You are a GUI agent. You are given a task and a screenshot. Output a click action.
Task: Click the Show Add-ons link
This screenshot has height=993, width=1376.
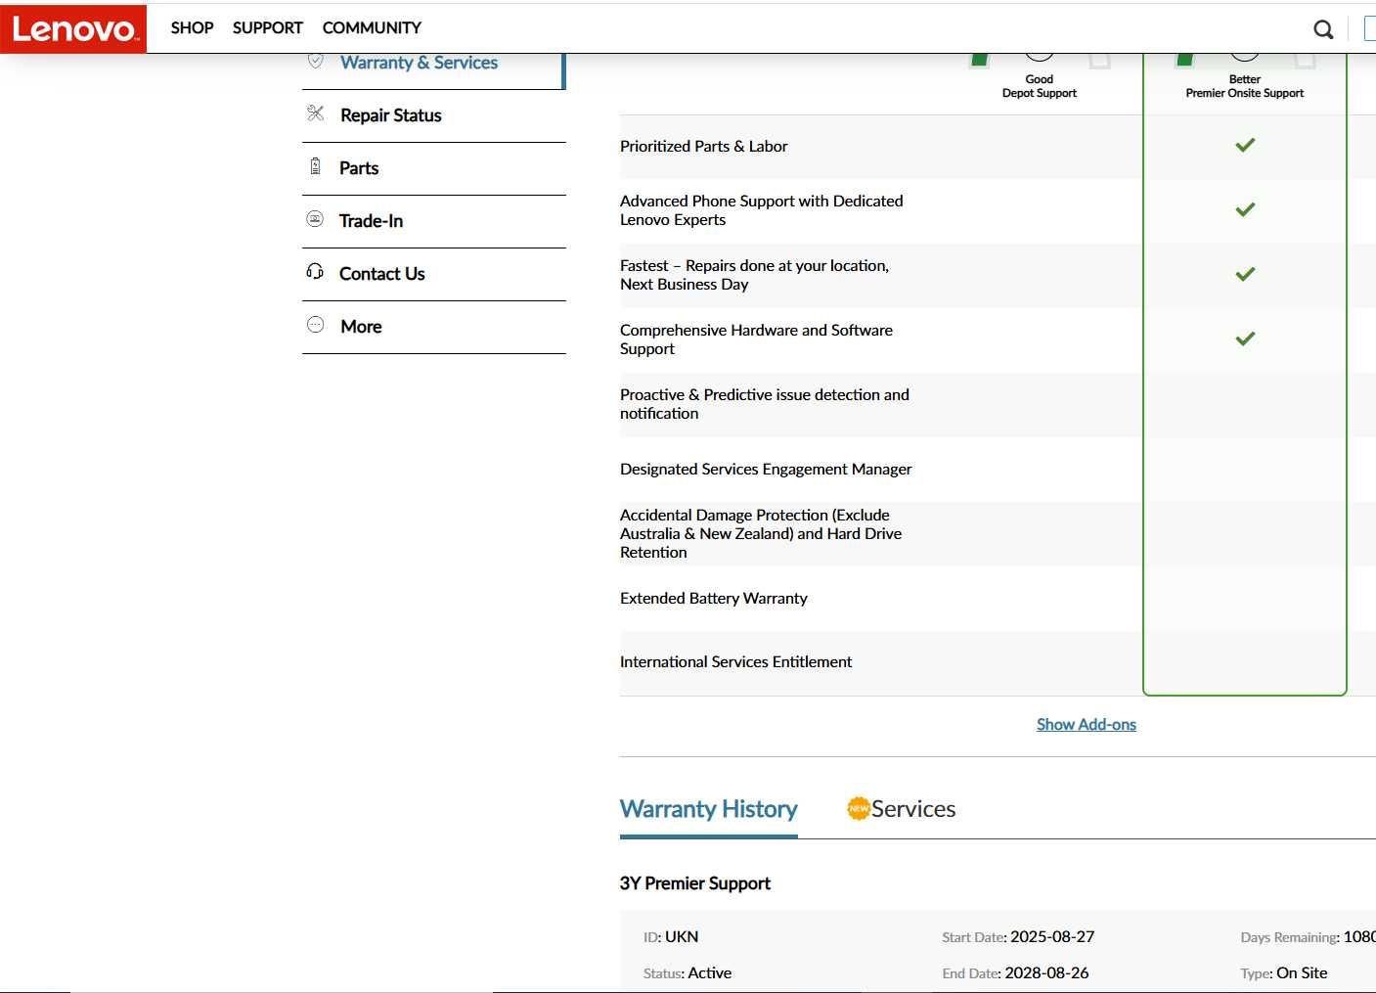pos(1087,725)
